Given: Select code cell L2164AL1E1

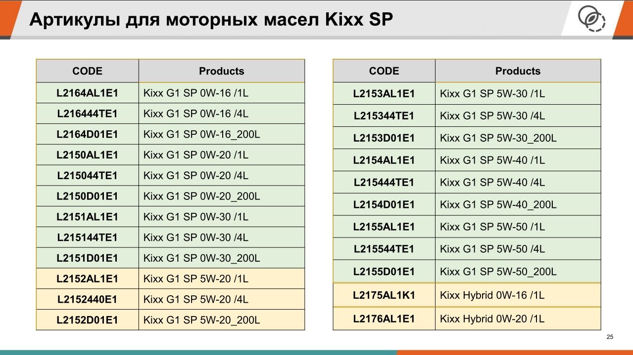Looking at the screenshot, I should point(88,93).
